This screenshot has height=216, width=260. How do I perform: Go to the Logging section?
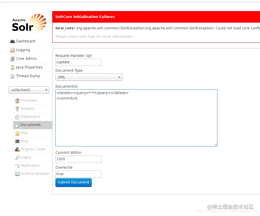click(x=23, y=50)
